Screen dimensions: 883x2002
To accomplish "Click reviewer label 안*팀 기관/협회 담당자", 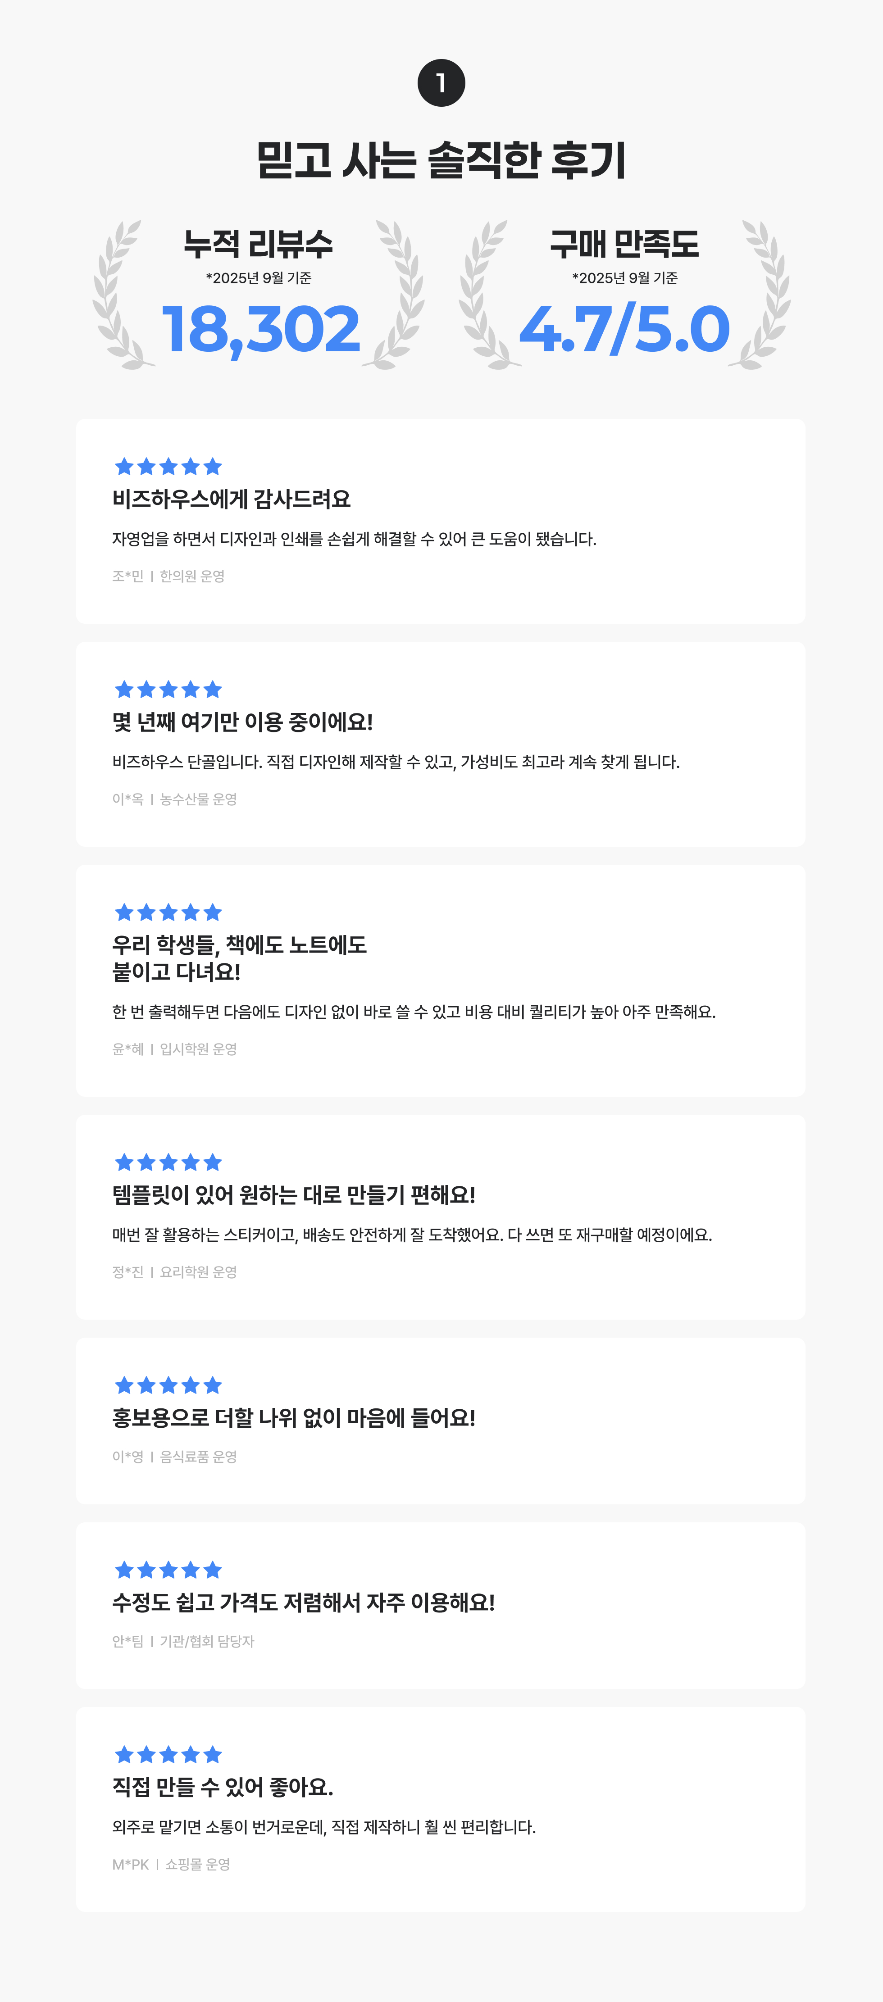I will pos(182,1641).
